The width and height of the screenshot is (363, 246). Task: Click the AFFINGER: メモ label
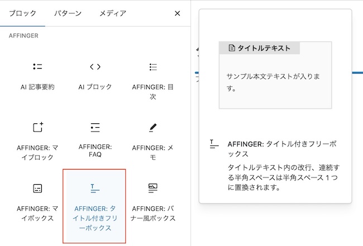point(153,152)
